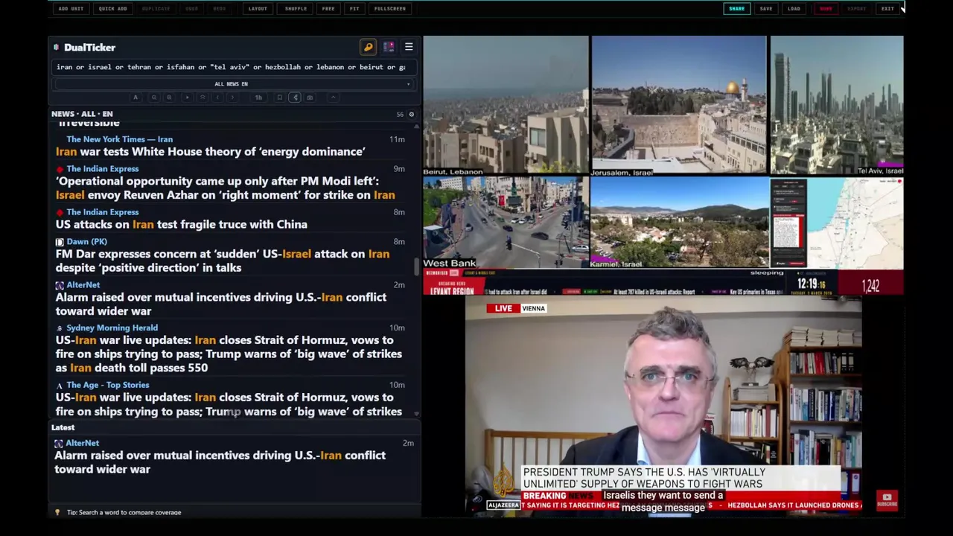Click the NEWS · ALL · EN header
Viewport: 953px width, 536px height.
coord(82,114)
